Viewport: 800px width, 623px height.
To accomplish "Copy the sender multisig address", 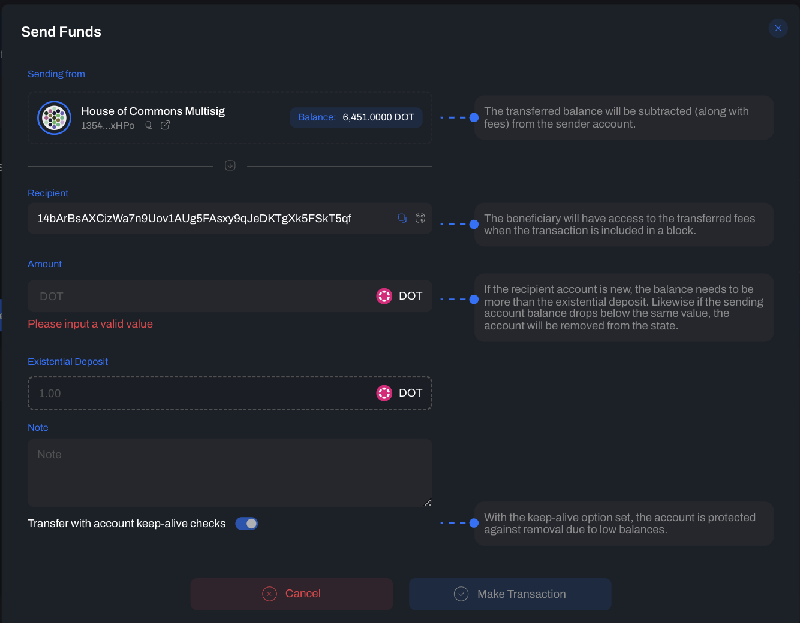I will pyautogui.click(x=149, y=125).
